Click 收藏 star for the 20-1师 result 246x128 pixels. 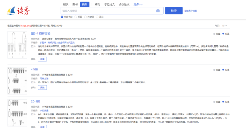click(x=214, y=102)
